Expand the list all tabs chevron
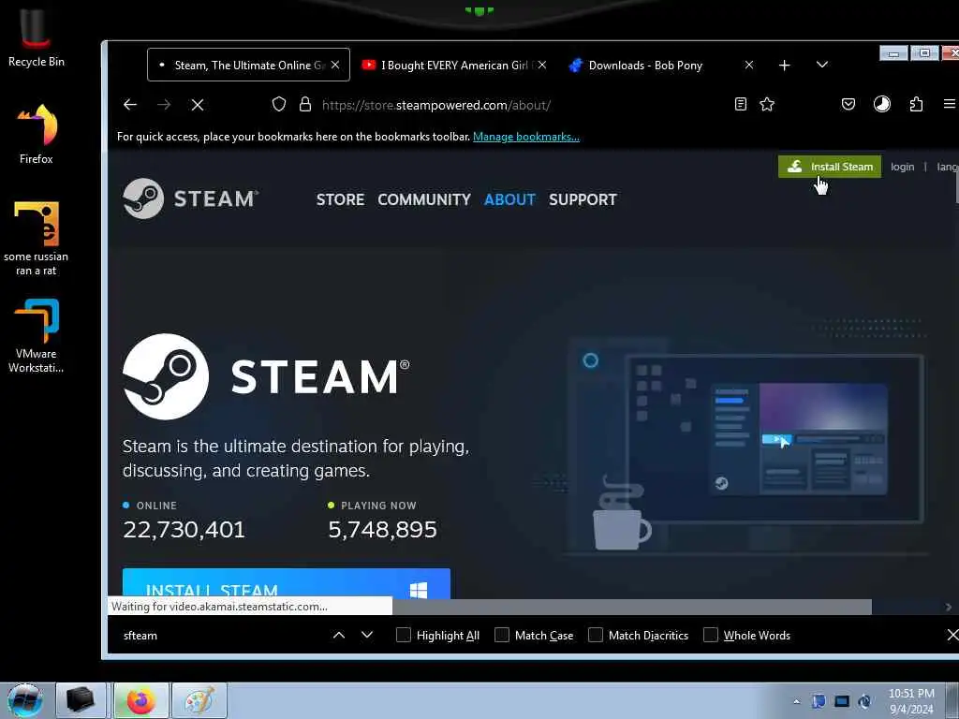The image size is (959, 719). click(x=822, y=65)
